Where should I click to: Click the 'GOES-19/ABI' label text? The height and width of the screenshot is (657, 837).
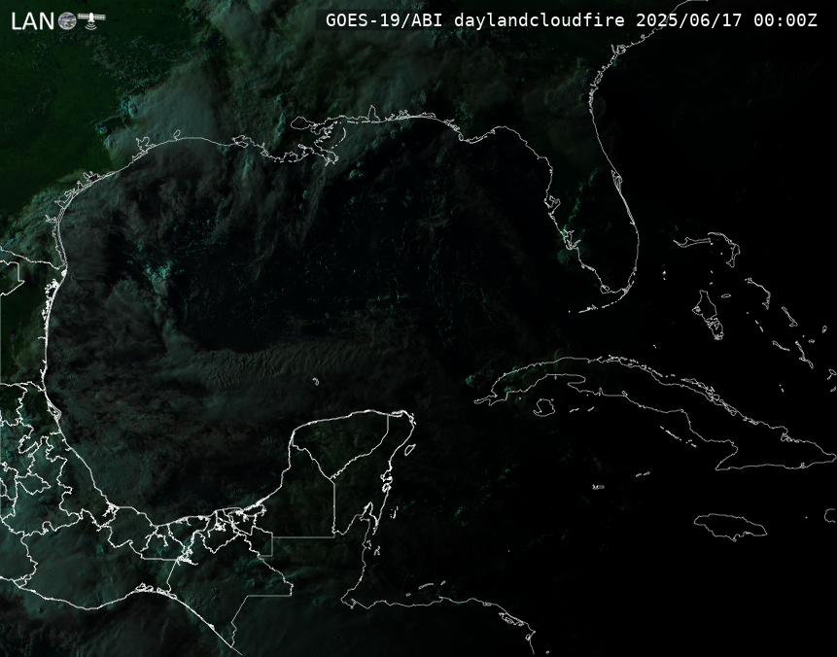386,20
